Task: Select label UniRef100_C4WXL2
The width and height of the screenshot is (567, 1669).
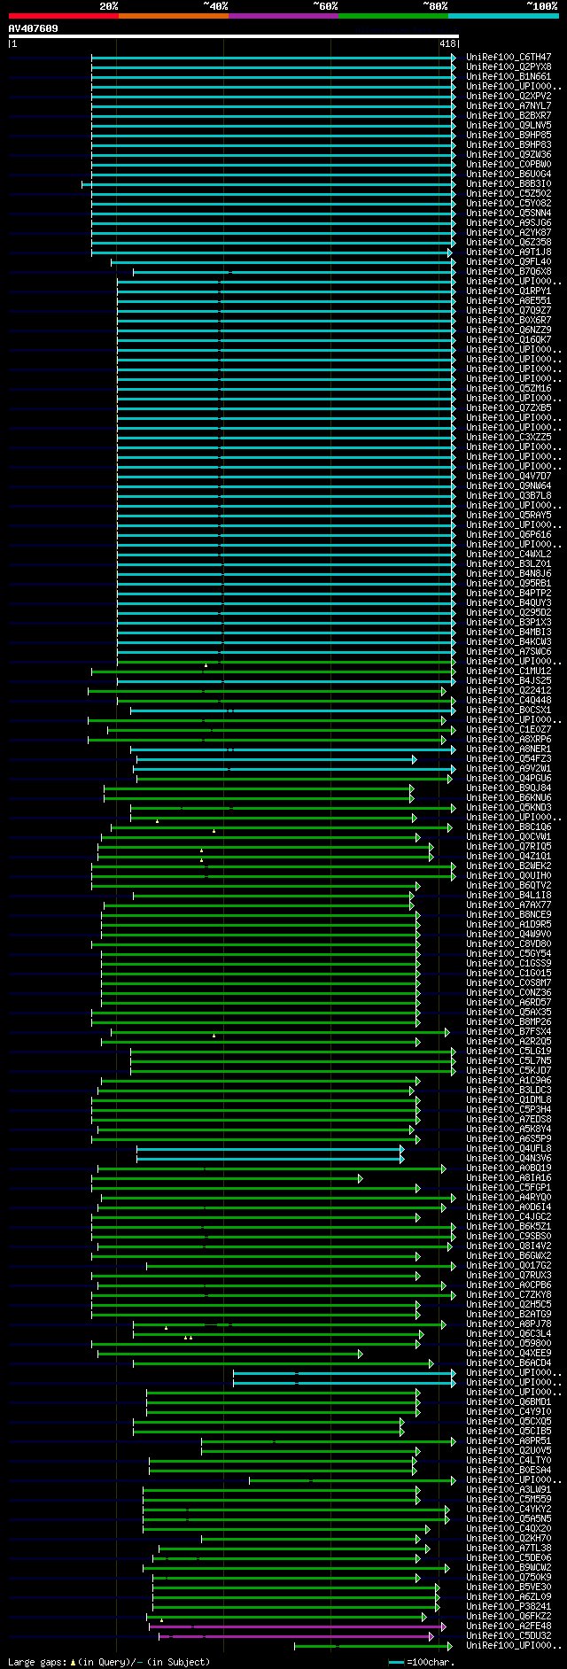Action: point(509,554)
